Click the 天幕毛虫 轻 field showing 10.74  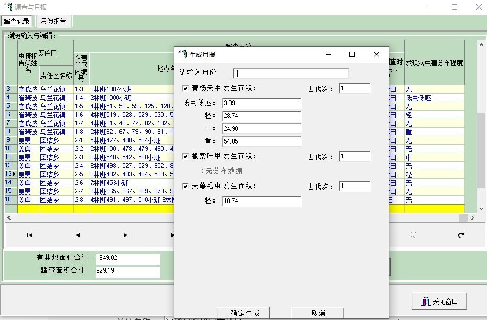pyautogui.click(x=261, y=201)
